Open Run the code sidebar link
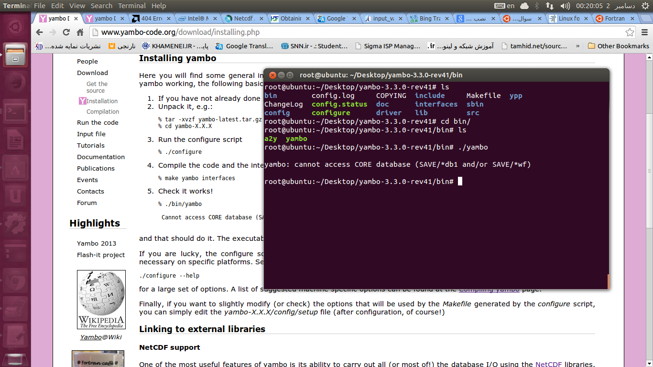 click(x=98, y=122)
